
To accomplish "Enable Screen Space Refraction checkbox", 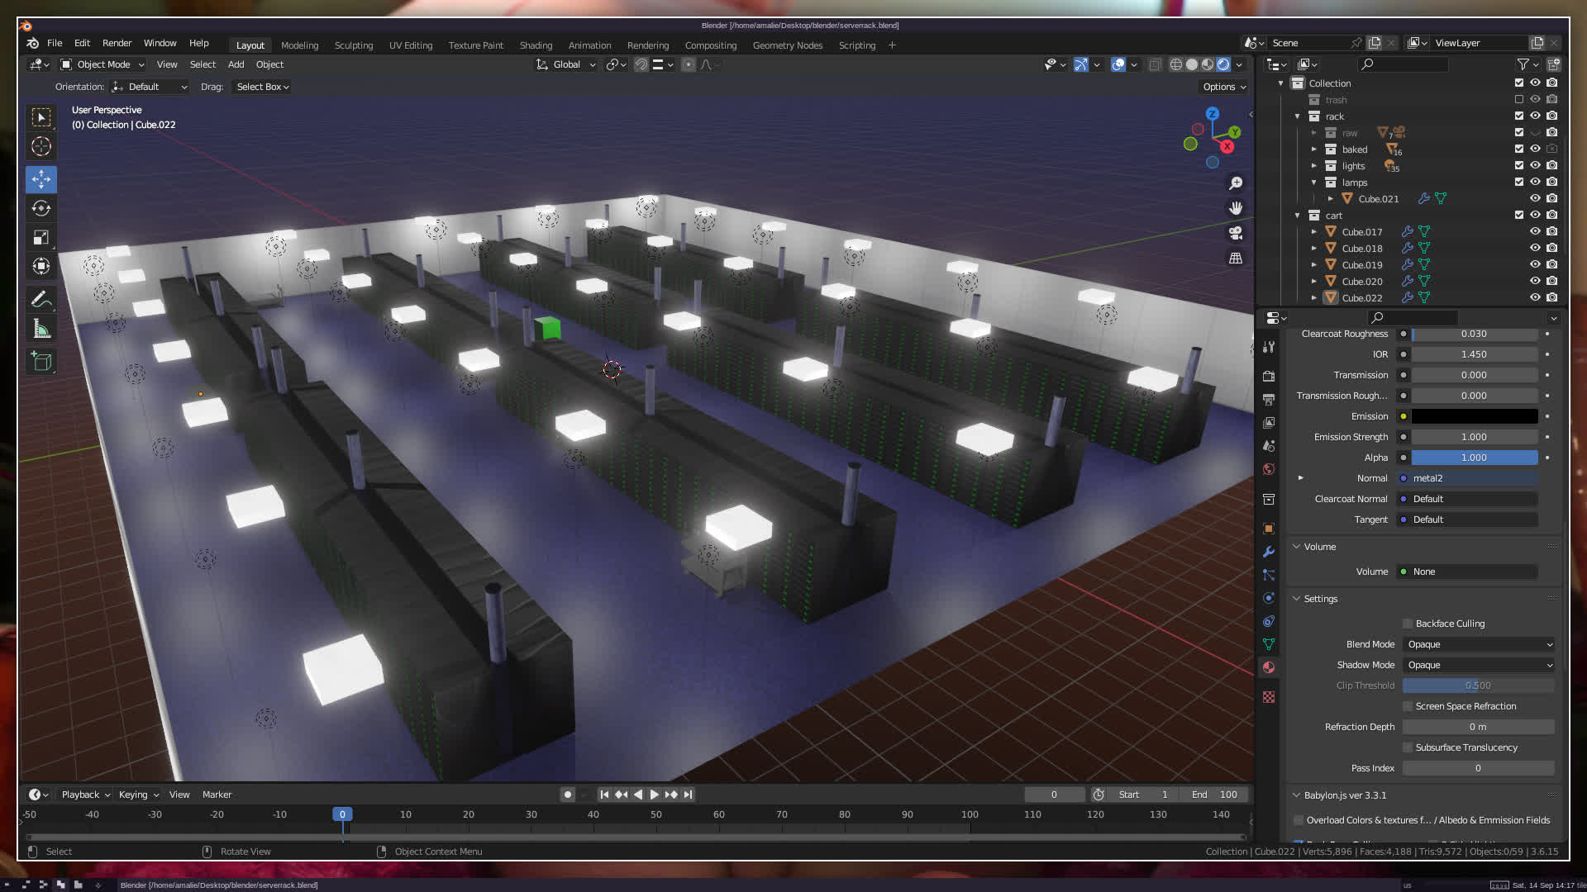I will [1408, 706].
